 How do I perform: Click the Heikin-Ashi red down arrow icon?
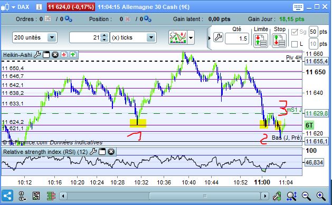(x=64, y=55)
